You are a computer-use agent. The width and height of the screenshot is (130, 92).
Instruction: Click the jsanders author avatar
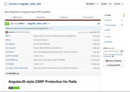point(7,32)
